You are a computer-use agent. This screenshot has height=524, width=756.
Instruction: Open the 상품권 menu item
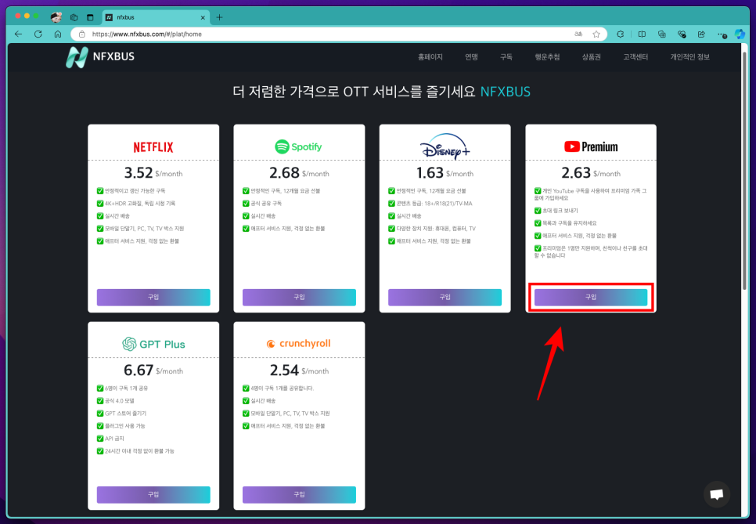pos(591,57)
